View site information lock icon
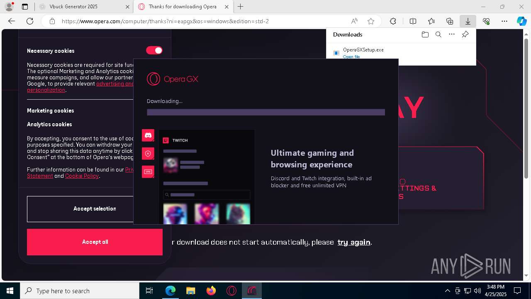 (52, 21)
